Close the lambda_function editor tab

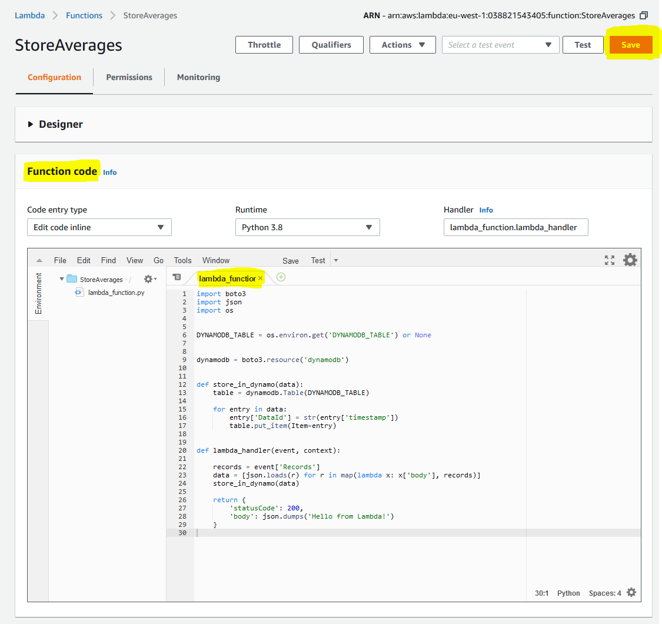pyautogui.click(x=261, y=278)
